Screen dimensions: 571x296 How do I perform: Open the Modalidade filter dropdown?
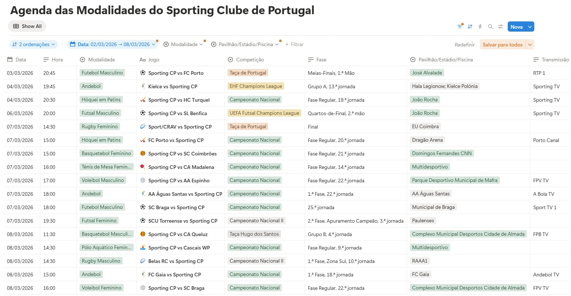click(184, 44)
